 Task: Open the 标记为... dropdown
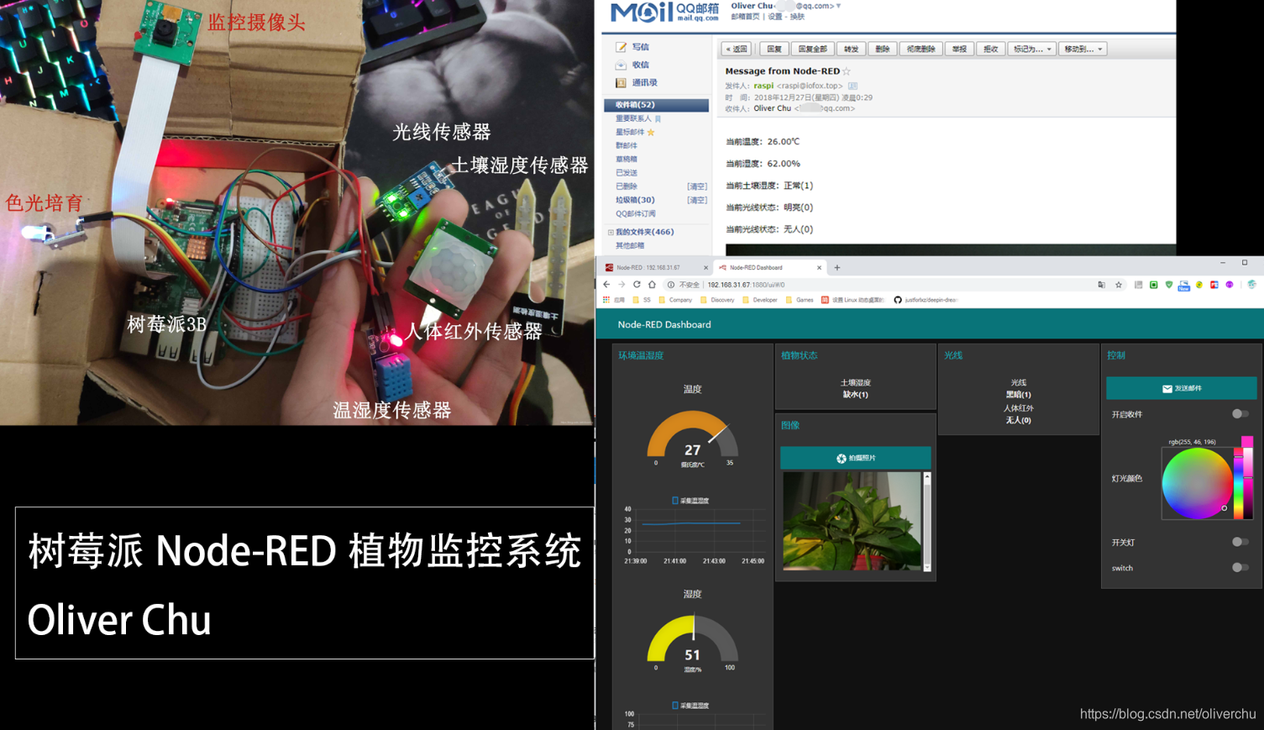pyautogui.click(x=1031, y=49)
